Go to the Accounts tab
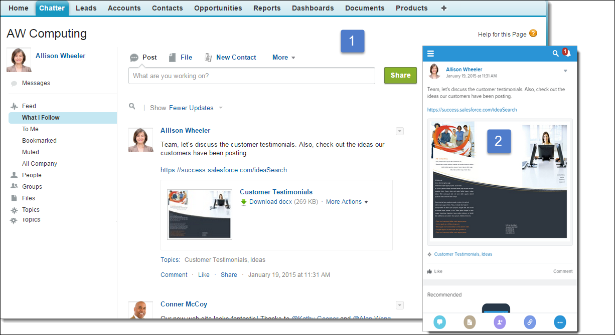The image size is (615, 335). click(x=124, y=8)
